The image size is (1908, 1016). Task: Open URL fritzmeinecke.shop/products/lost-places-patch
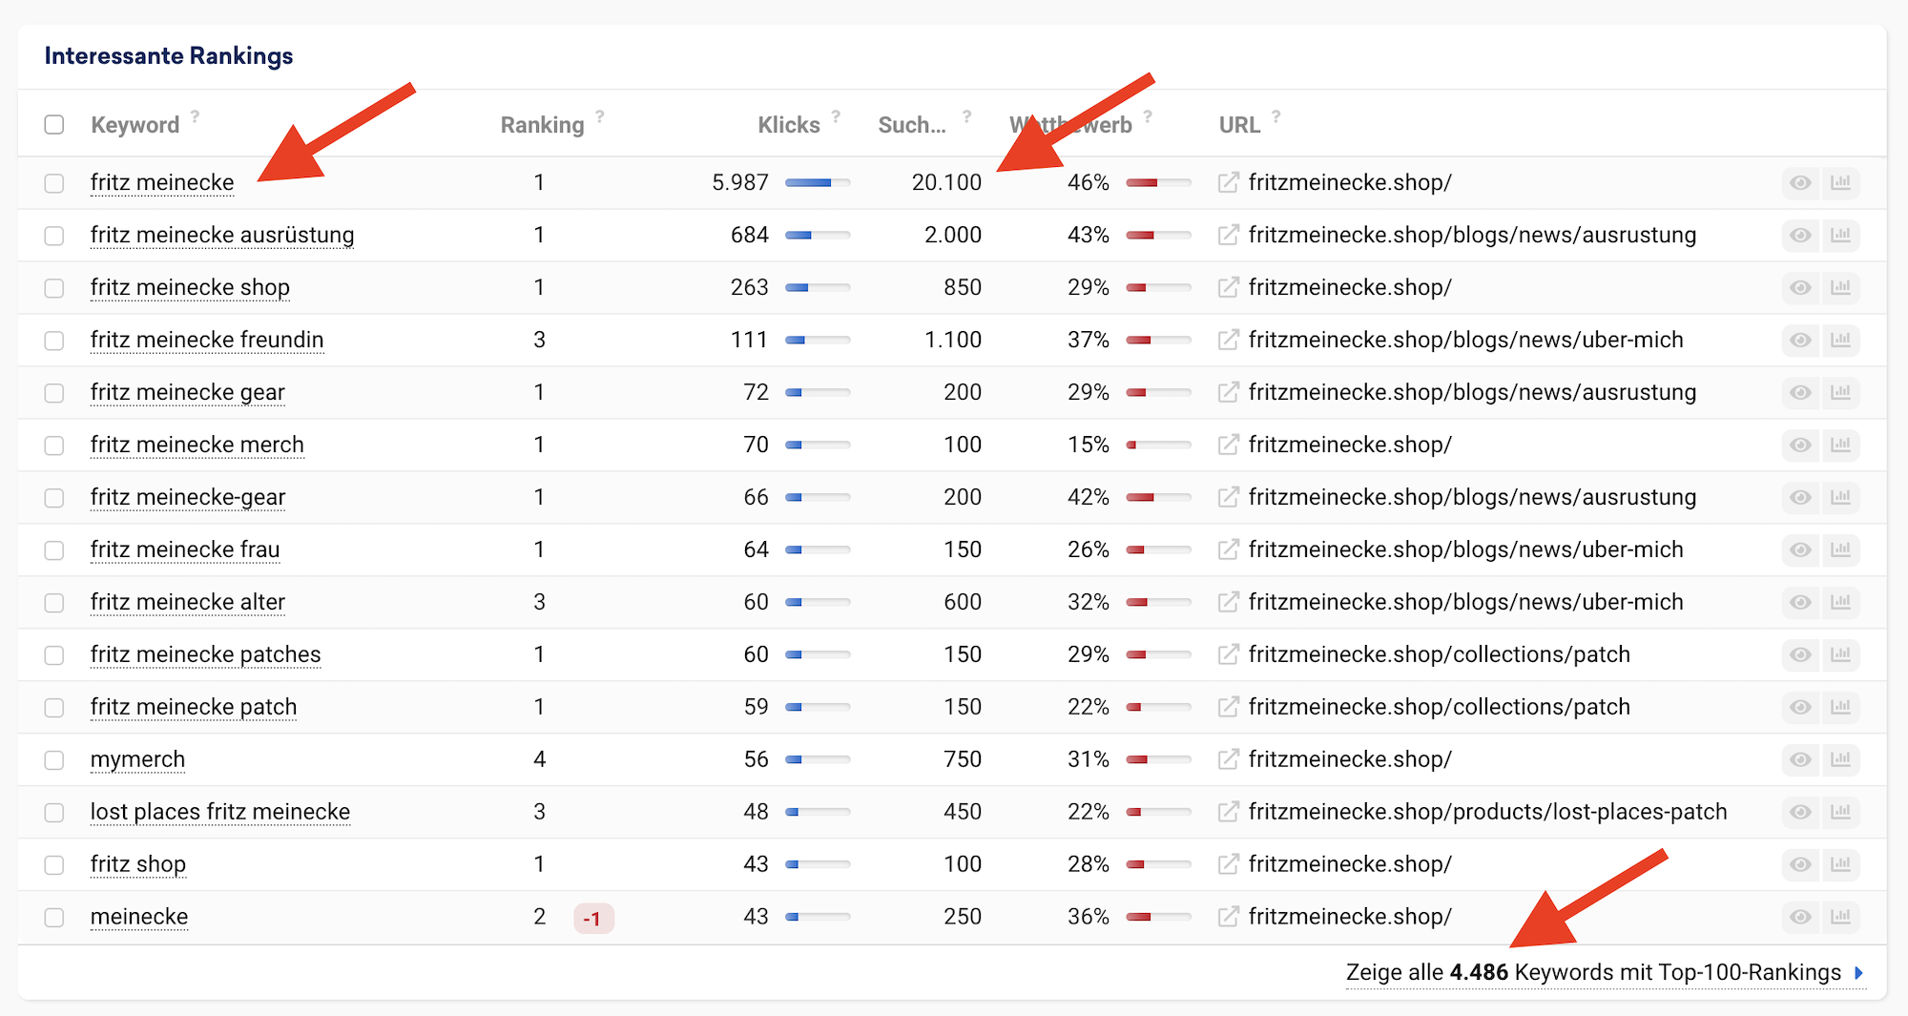click(x=1488, y=812)
